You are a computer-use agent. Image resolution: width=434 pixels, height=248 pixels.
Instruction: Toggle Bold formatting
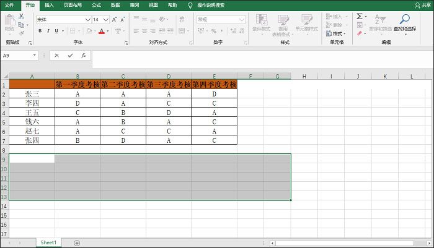(x=40, y=31)
